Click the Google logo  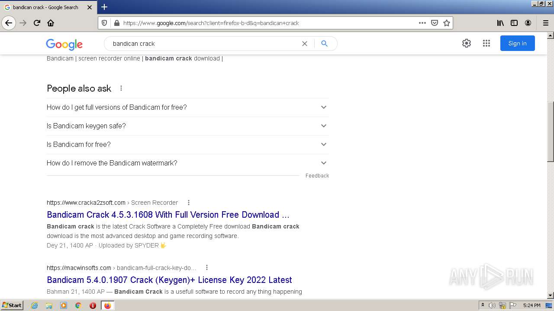point(64,44)
